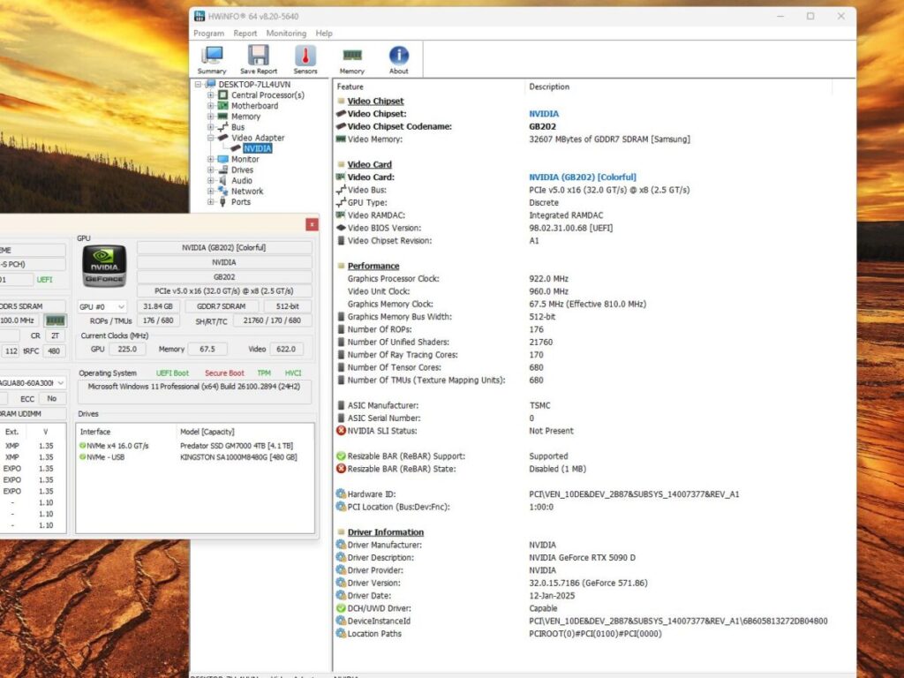Click the red X icon beside NVIDIA SLI Status
The width and height of the screenshot is (904, 678).
pyautogui.click(x=341, y=431)
